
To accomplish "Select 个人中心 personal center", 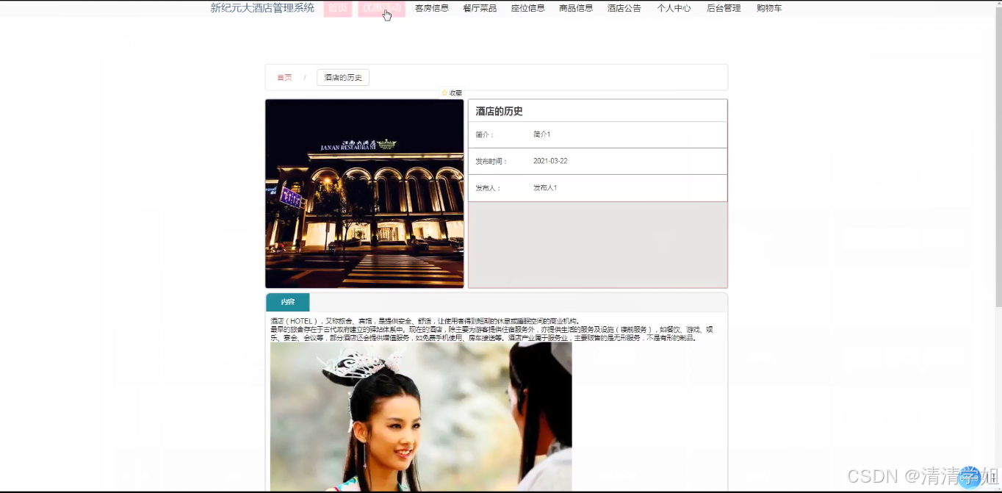I will pos(673,8).
